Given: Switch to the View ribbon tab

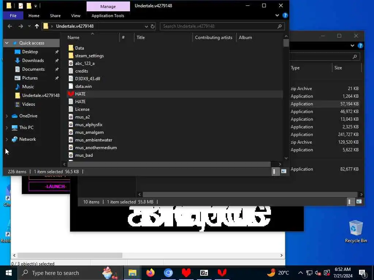Looking at the screenshot, I should [76, 16].
